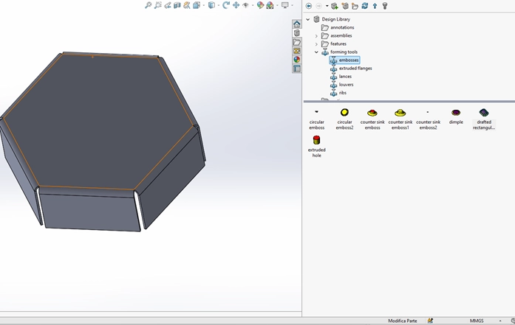Click the Add File Location icon

(345, 6)
